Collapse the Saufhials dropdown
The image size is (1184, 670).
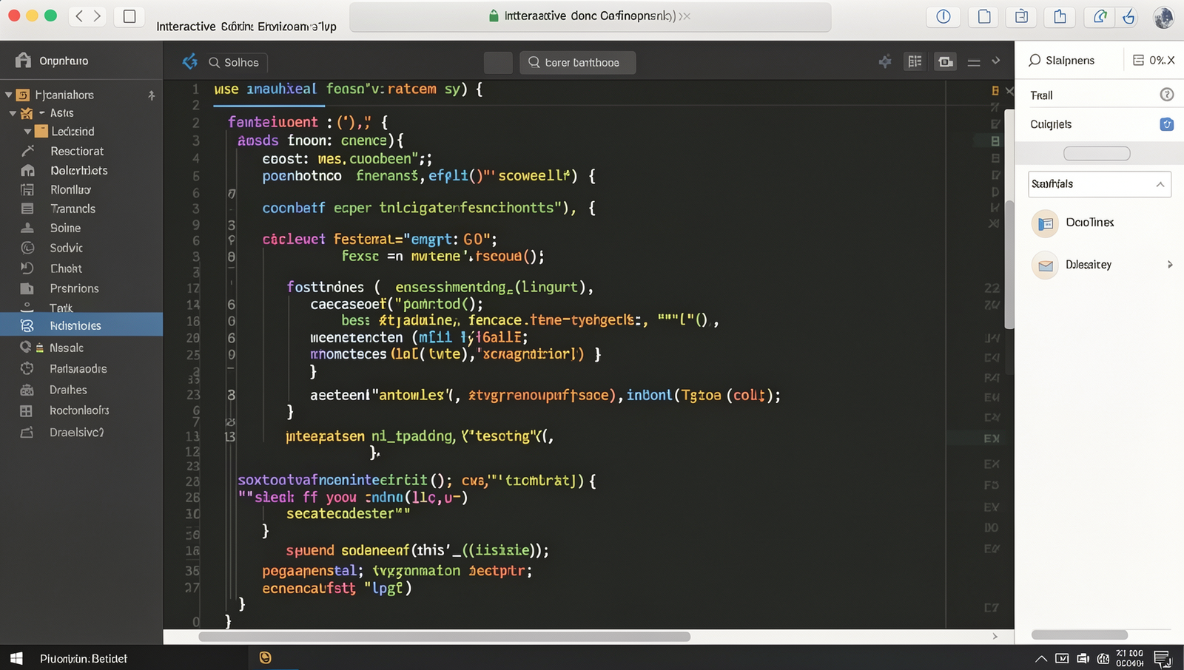(x=1160, y=184)
